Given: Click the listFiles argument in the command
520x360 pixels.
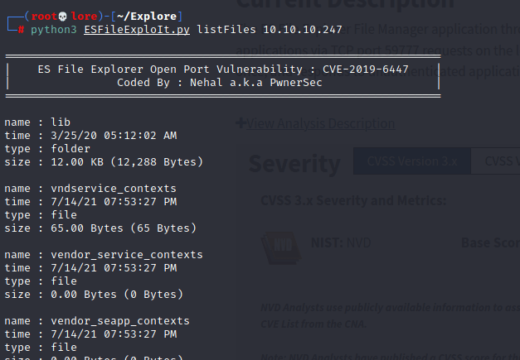Looking at the screenshot, I should pos(226,30).
